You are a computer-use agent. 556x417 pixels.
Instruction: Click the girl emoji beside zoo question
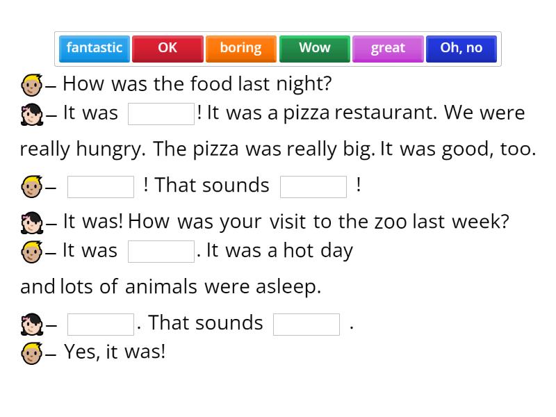pos(32,222)
